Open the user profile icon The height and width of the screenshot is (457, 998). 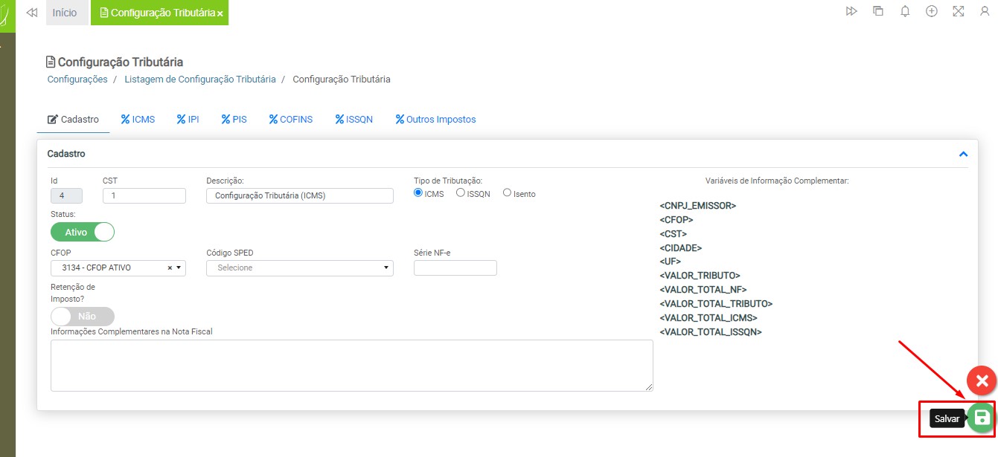pos(985,11)
